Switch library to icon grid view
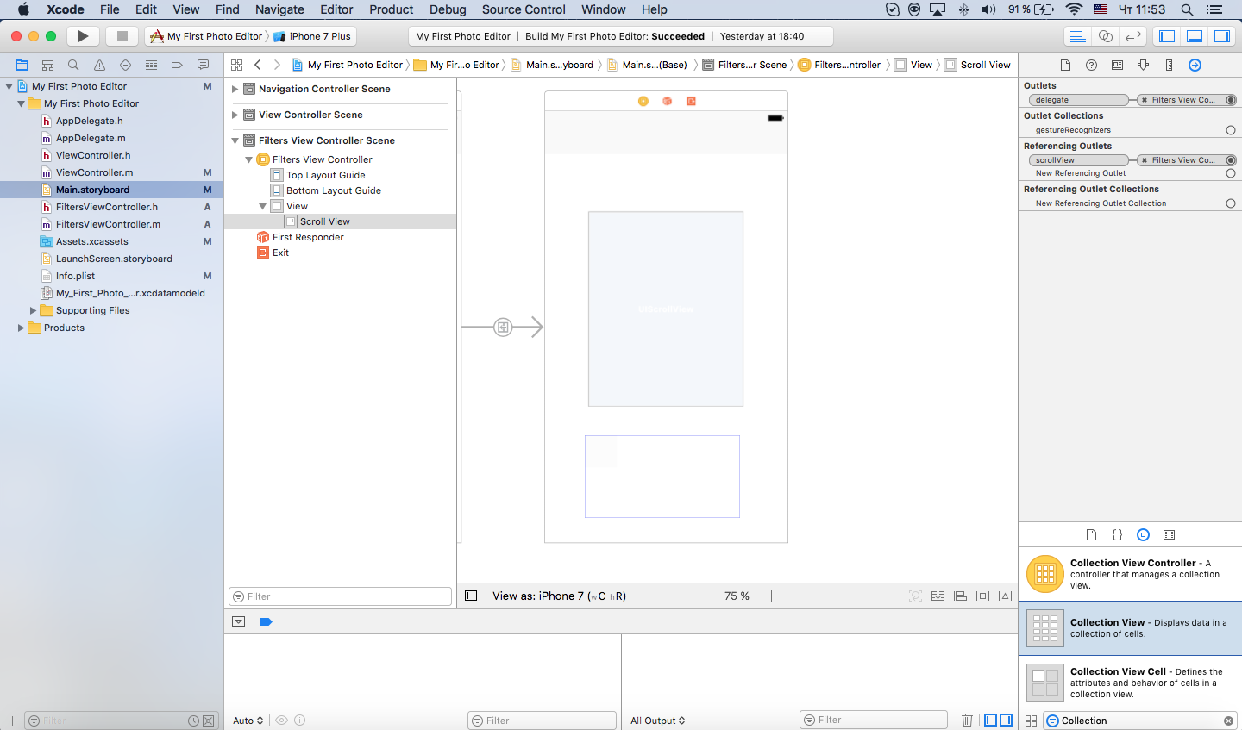 click(x=1031, y=721)
